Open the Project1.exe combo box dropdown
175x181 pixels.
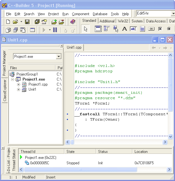pyautogui.click(x=59, y=57)
